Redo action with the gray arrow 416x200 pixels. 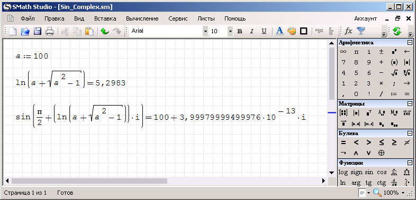(x=117, y=31)
